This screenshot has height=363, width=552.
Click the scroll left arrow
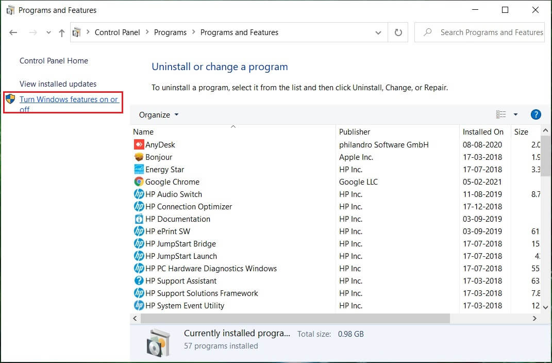135,318
